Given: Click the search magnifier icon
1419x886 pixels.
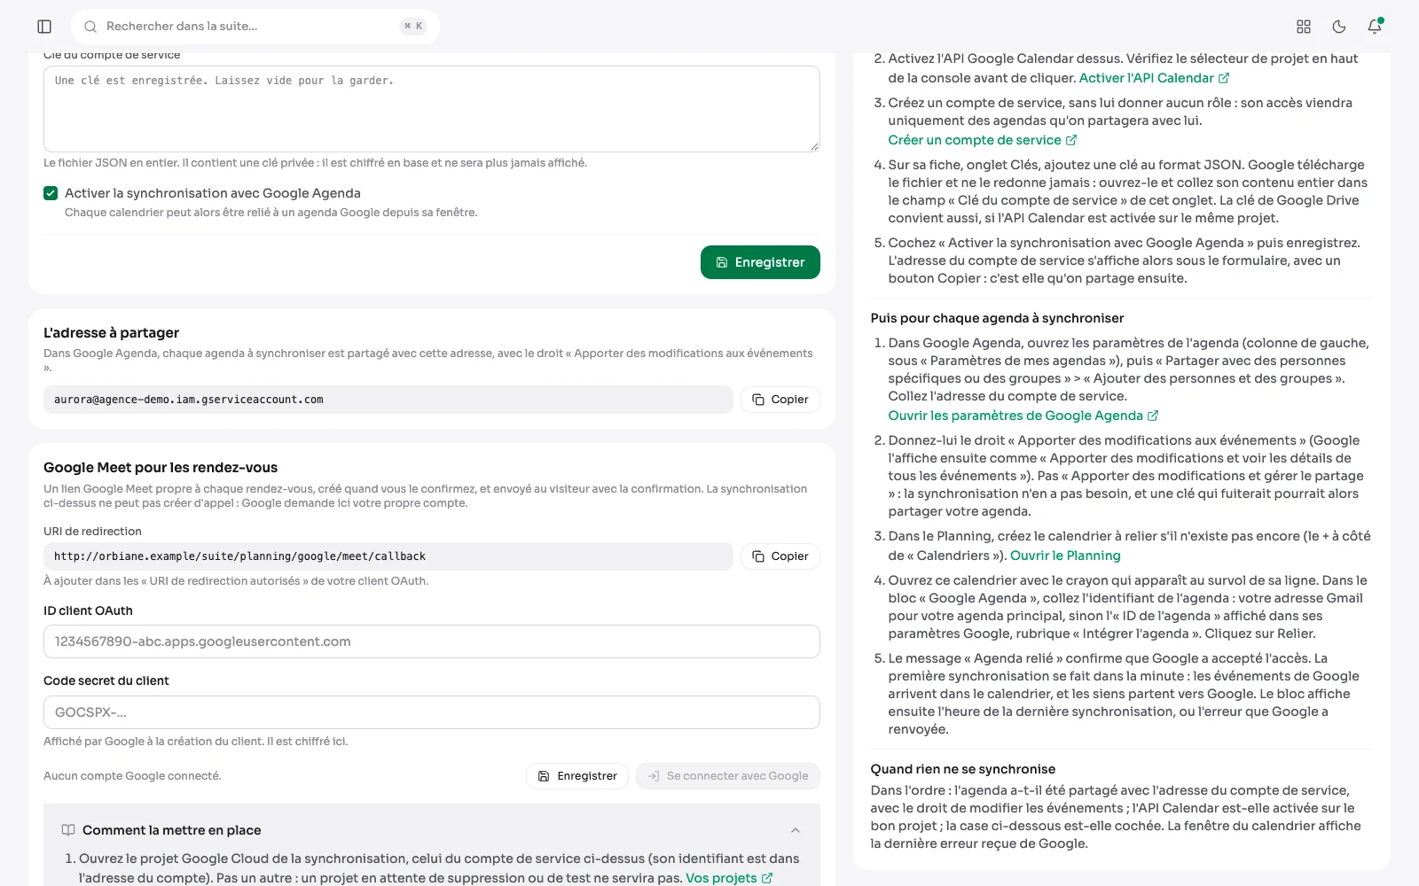Looking at the screenshot, I should pos(90,27).
